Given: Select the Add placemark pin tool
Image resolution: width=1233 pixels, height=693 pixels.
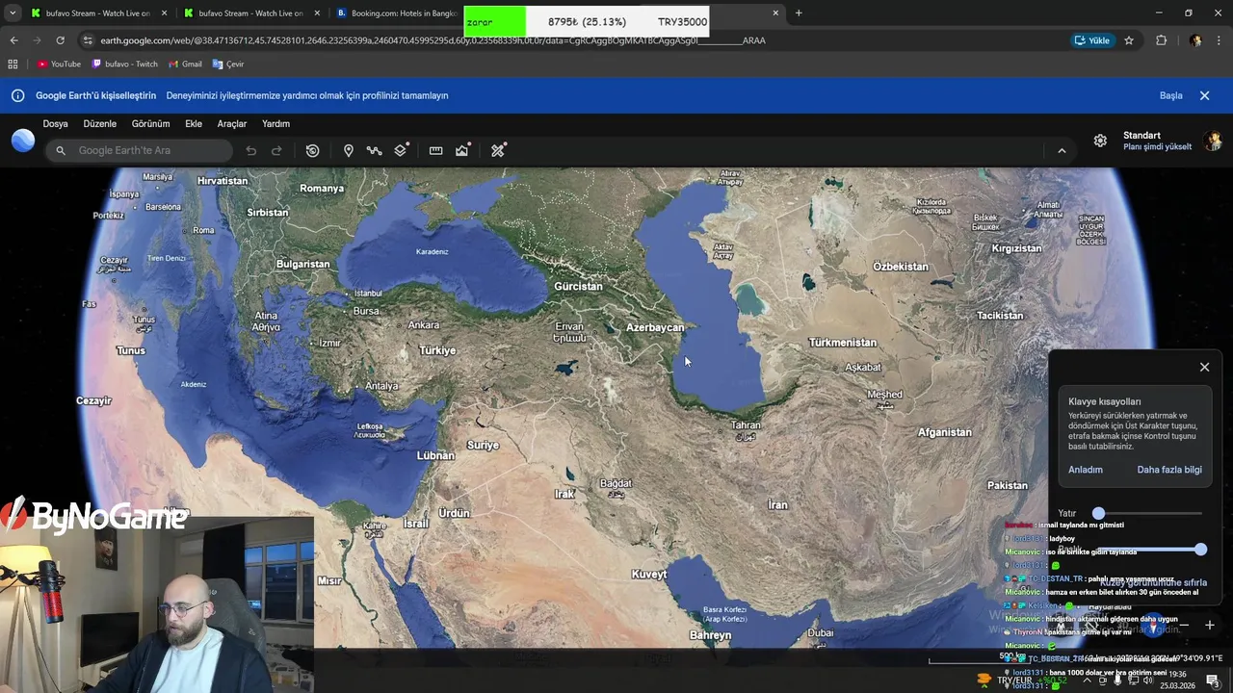Looking at the screenshot, I should point(349,150).
